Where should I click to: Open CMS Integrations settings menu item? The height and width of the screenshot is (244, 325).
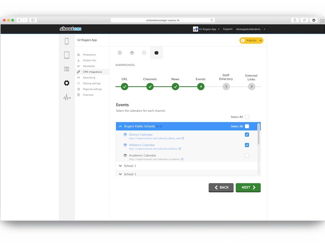tap(92, 72)
